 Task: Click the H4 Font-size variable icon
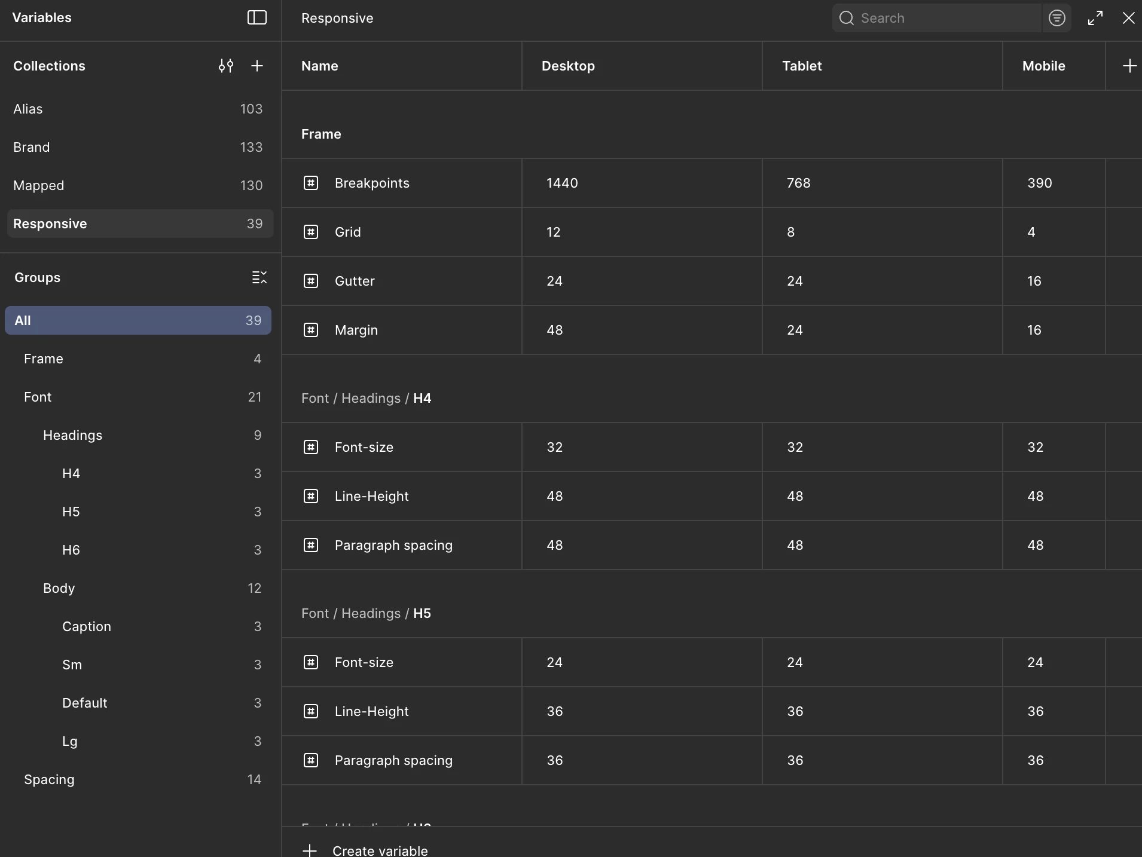pos(311,447)
